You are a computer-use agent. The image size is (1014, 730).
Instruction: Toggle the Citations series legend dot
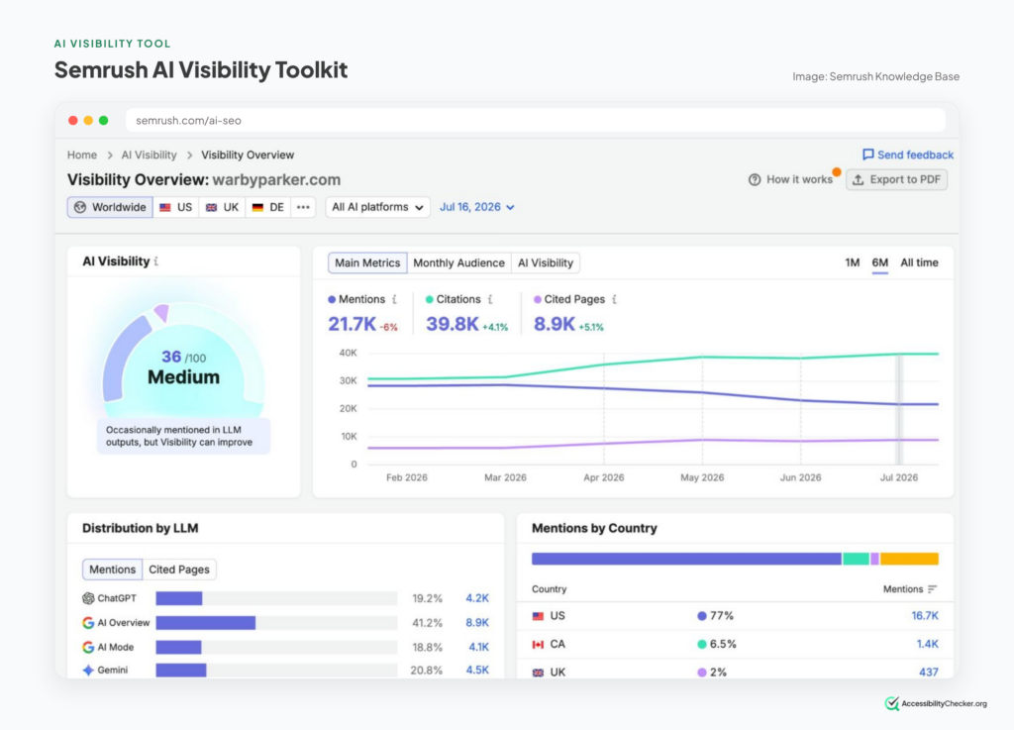(430, 299)
